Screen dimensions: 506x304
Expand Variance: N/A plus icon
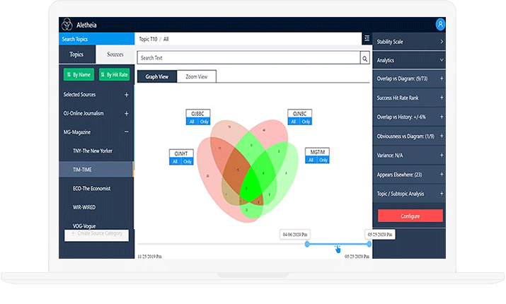tap(442, 154)
